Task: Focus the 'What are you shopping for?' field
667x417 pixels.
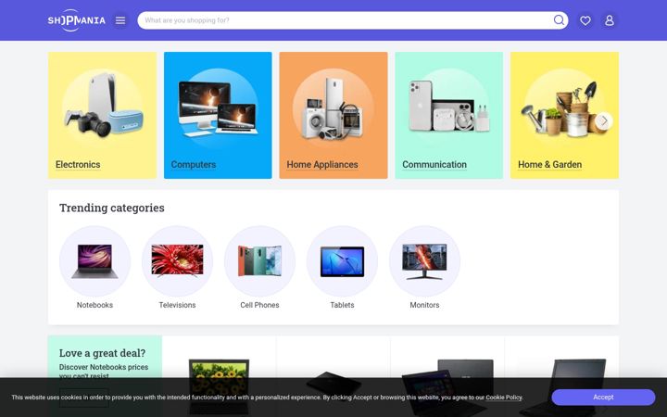Action: point(353,20)
